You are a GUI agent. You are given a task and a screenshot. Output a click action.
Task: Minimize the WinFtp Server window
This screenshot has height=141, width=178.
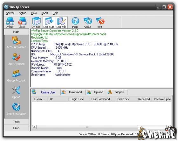pos(158,7)
